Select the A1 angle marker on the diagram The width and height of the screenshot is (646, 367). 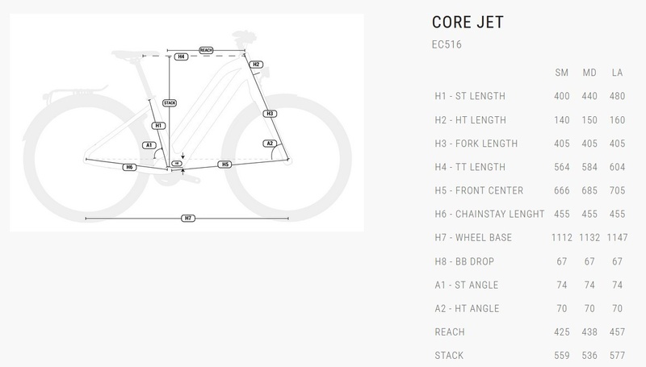149,145
